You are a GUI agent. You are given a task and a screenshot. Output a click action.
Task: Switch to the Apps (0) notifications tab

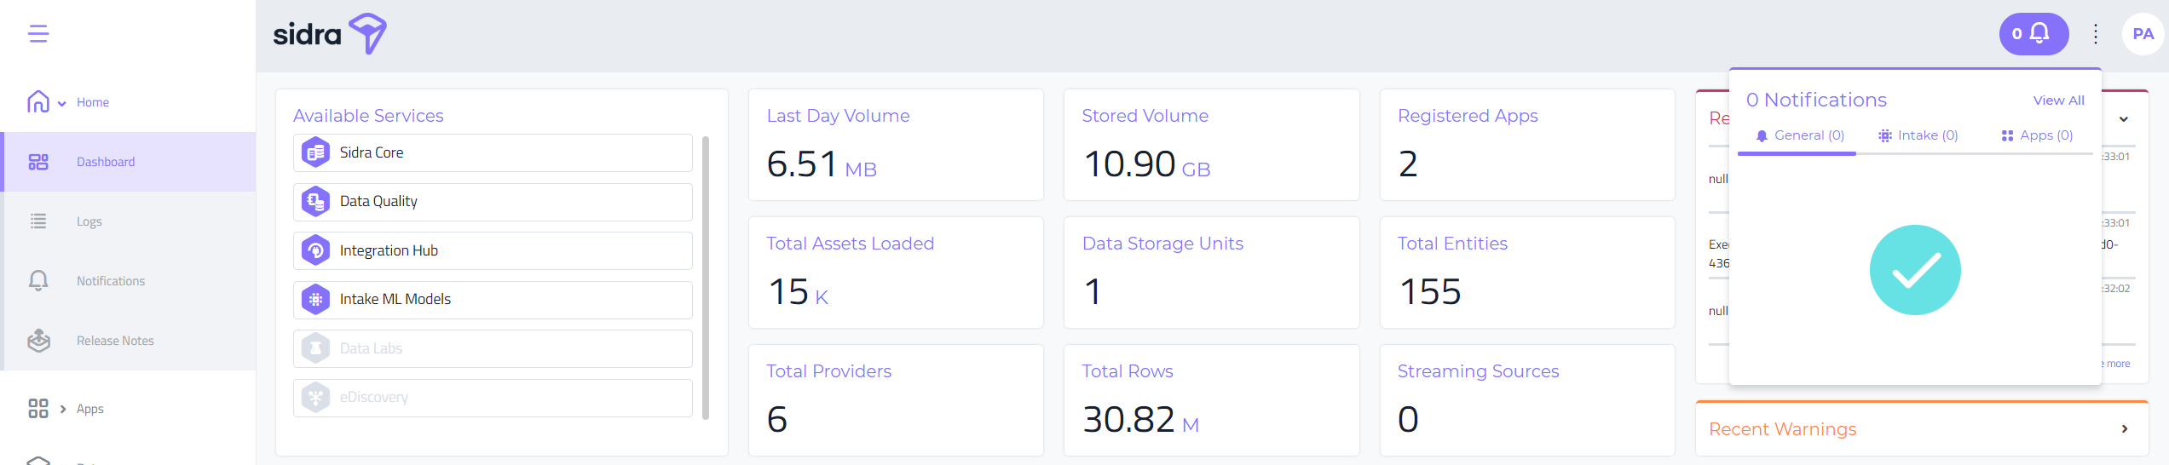point(2037,135)
